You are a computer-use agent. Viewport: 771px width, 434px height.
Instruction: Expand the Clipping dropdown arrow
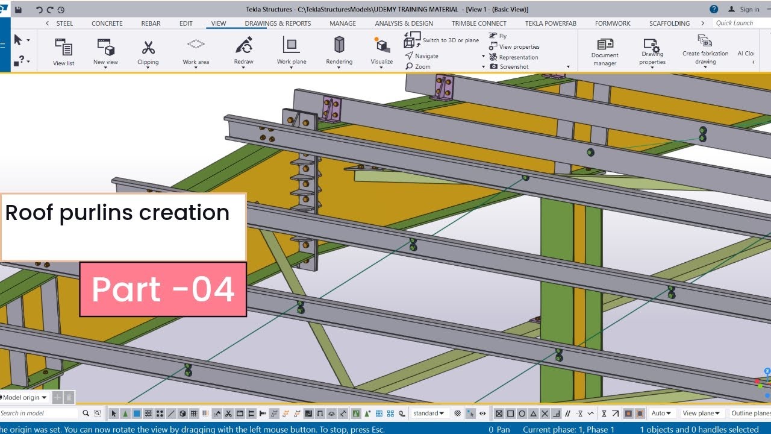[x=148, y=68]
